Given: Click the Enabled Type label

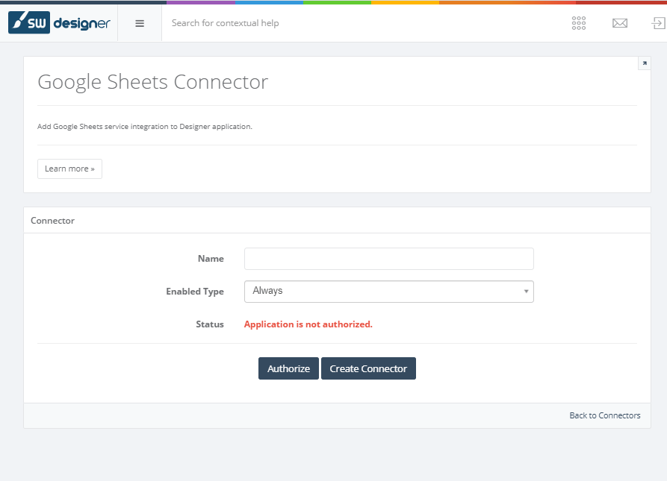Looking at the screenshot, I should click(195, 292).
